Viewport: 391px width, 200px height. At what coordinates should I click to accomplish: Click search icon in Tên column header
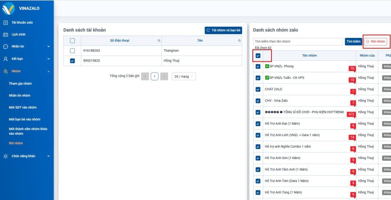tap(239, 41)
